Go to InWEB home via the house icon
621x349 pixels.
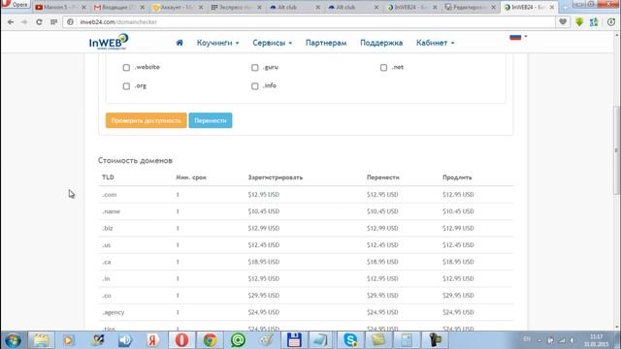[180, 43]
